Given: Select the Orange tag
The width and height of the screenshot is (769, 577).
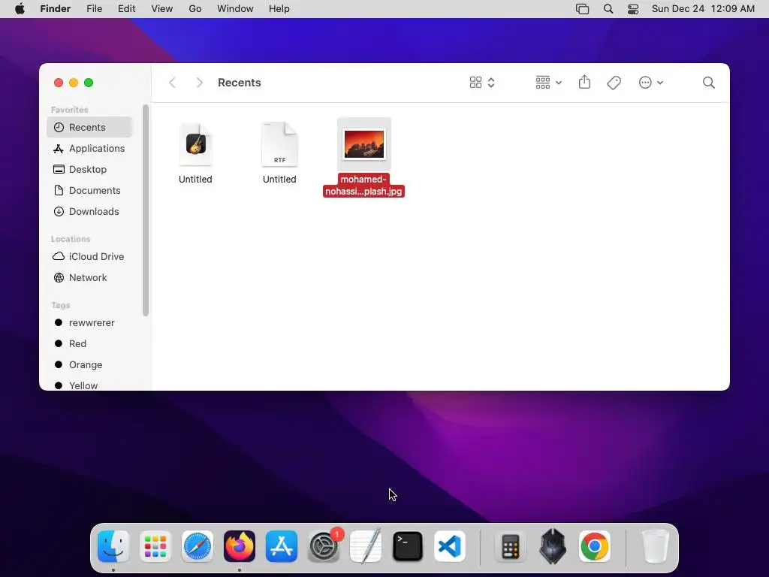Looking at the screenshot, I should coord(90,365).
